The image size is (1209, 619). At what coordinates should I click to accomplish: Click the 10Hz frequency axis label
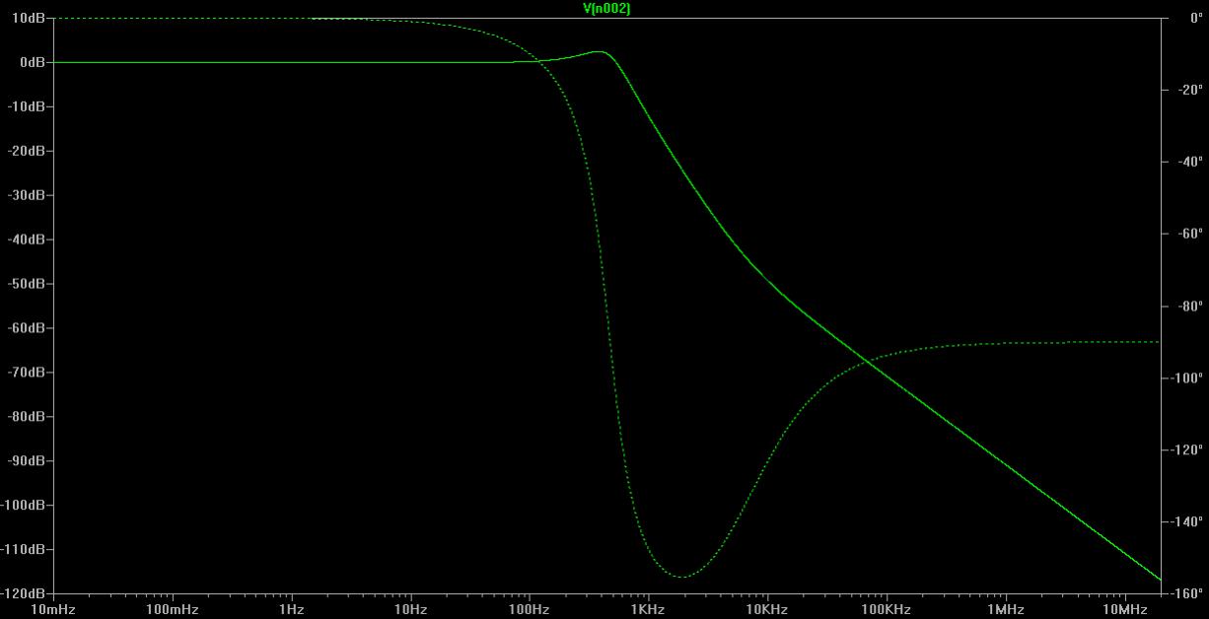[410, 610]
